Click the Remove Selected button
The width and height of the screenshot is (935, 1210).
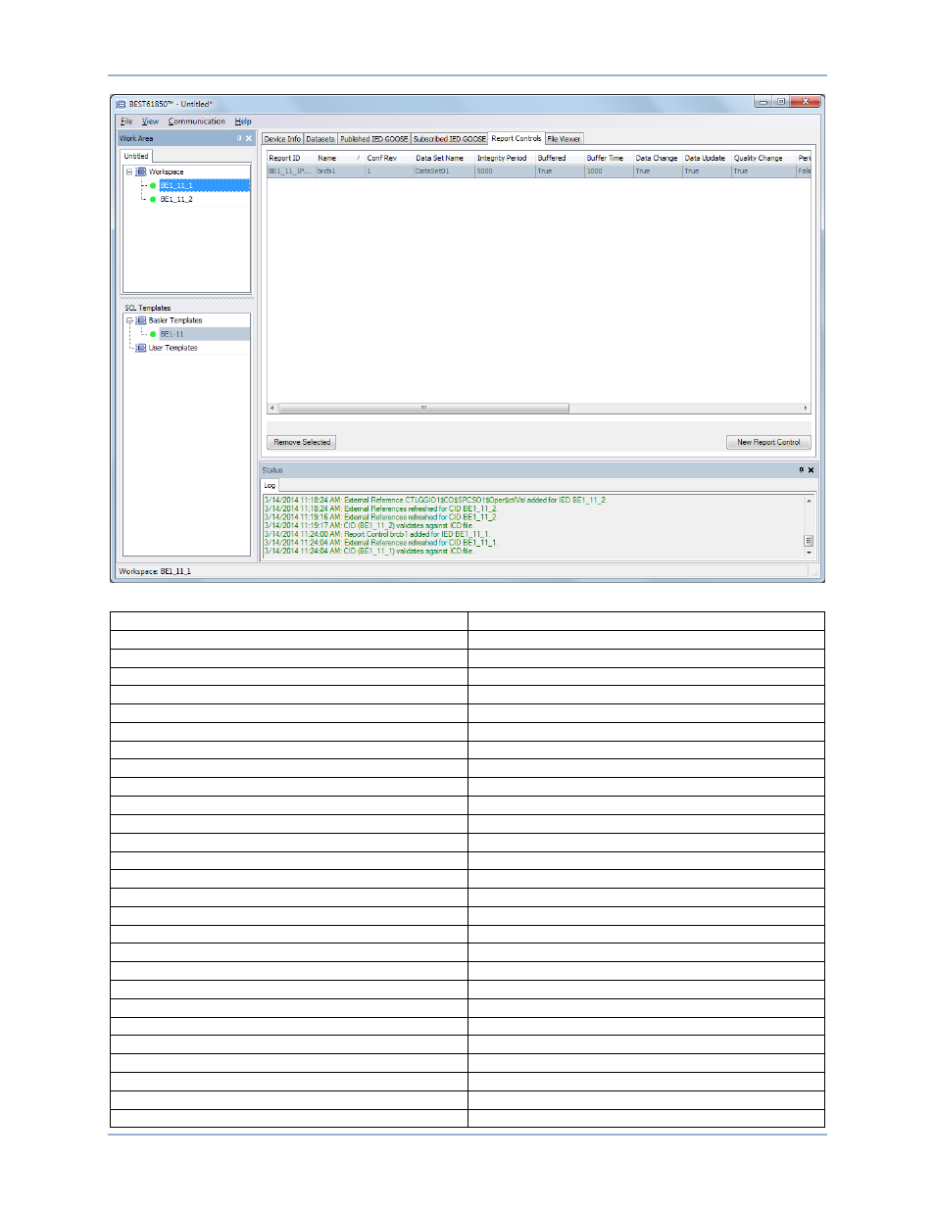(x=302, y=442)
